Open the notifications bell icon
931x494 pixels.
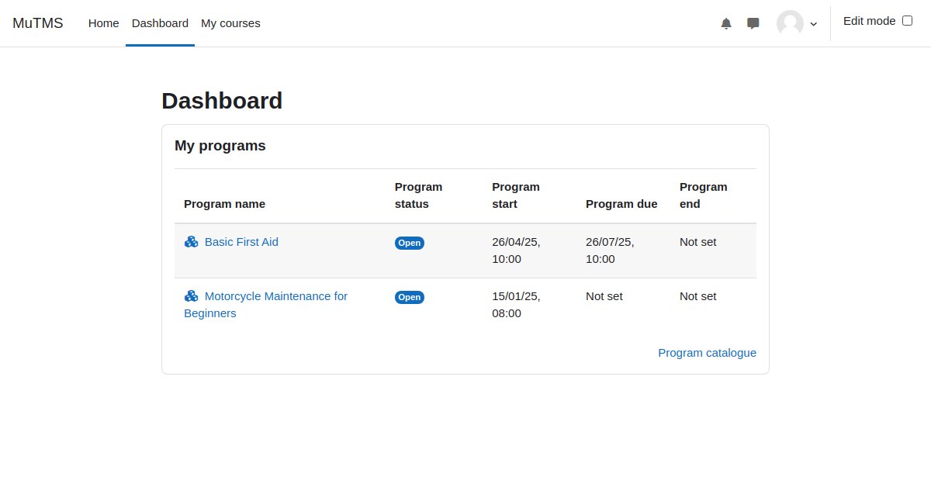pos(726,23)
